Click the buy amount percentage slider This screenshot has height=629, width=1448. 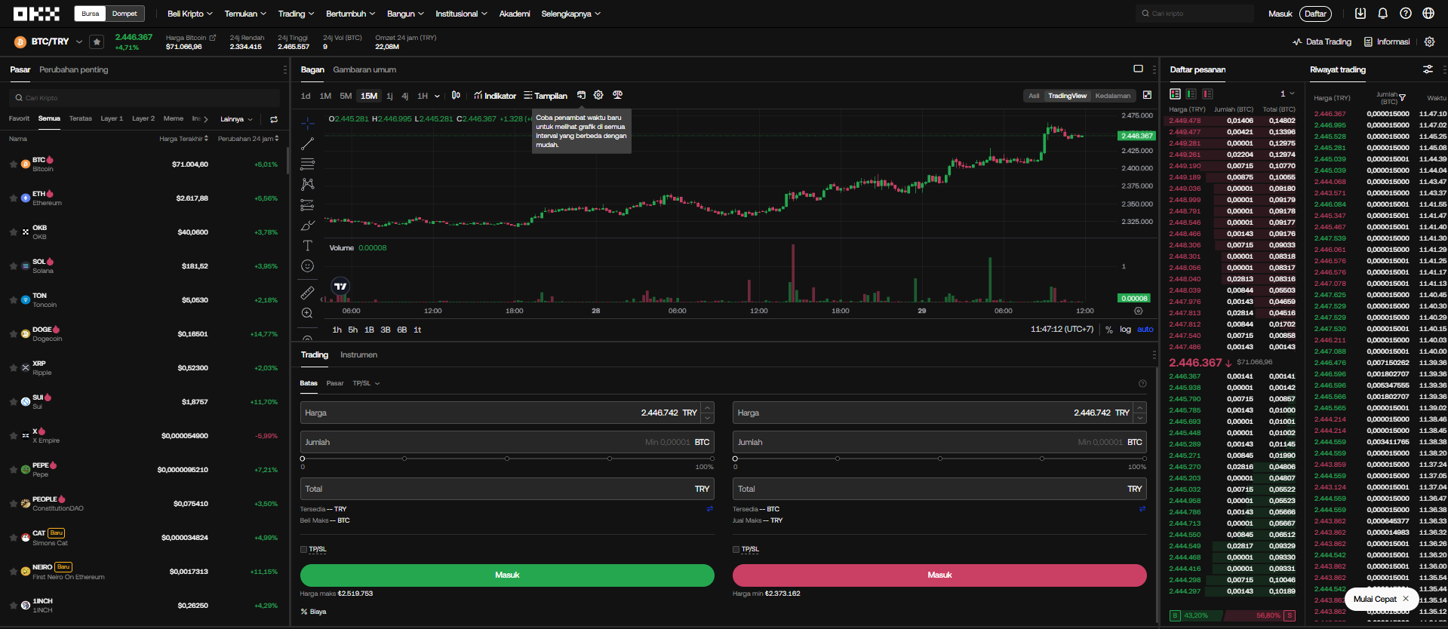pos(507,459)
